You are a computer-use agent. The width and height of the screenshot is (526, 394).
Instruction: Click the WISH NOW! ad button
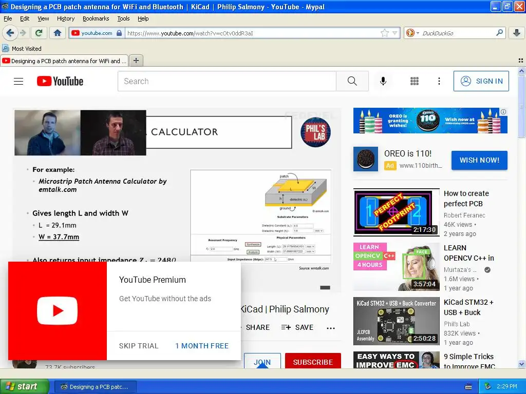pos(479,160)
